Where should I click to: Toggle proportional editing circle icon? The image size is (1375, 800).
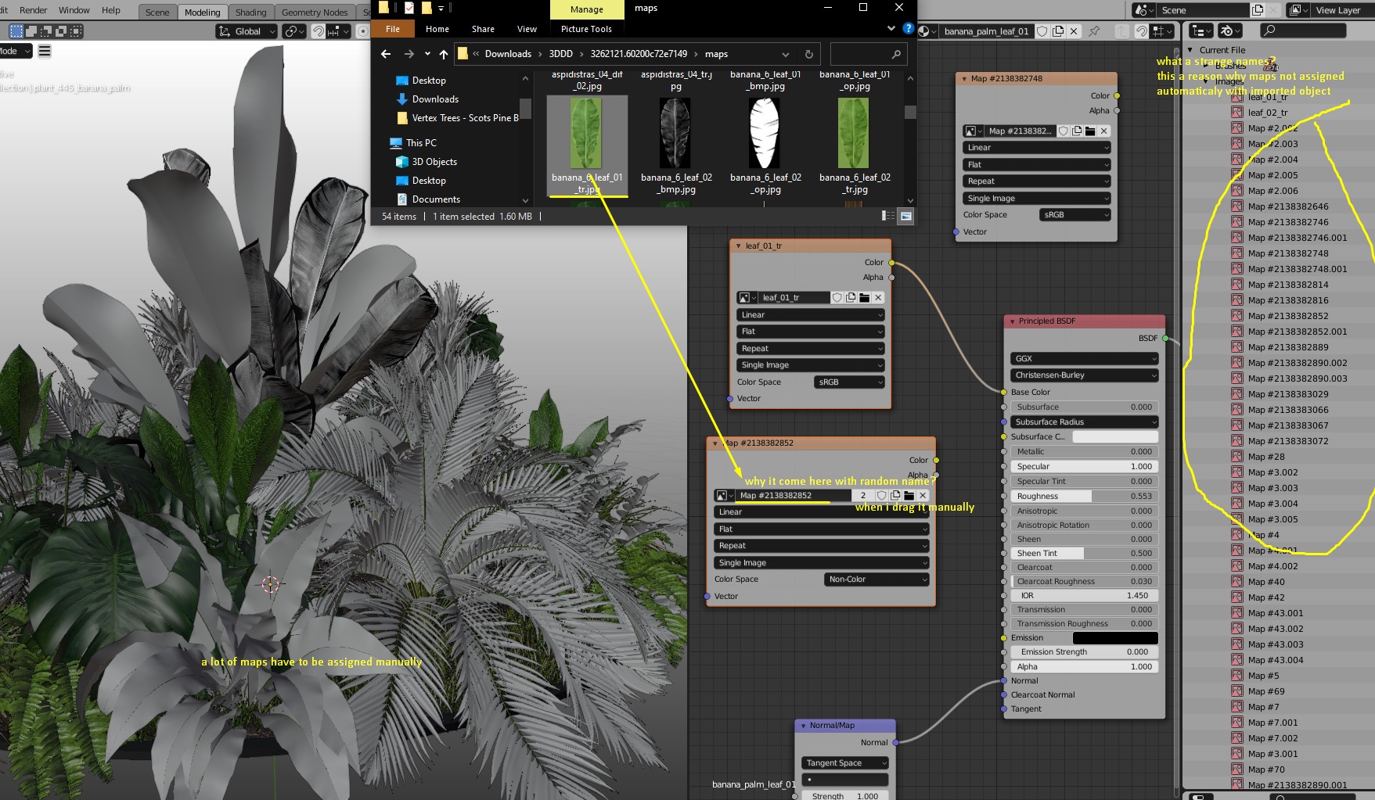tap(362, 31)
